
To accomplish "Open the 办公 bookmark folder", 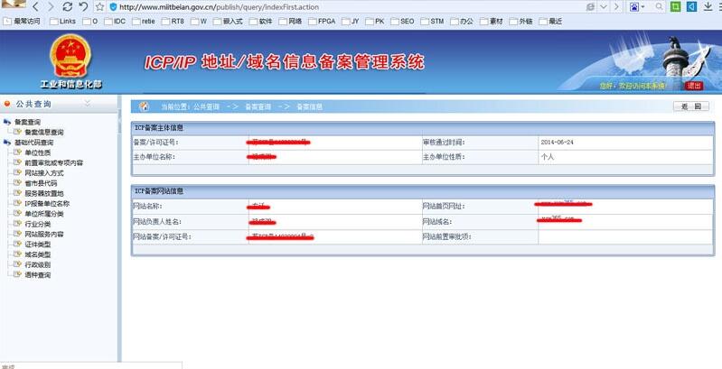I will [462, 21].
